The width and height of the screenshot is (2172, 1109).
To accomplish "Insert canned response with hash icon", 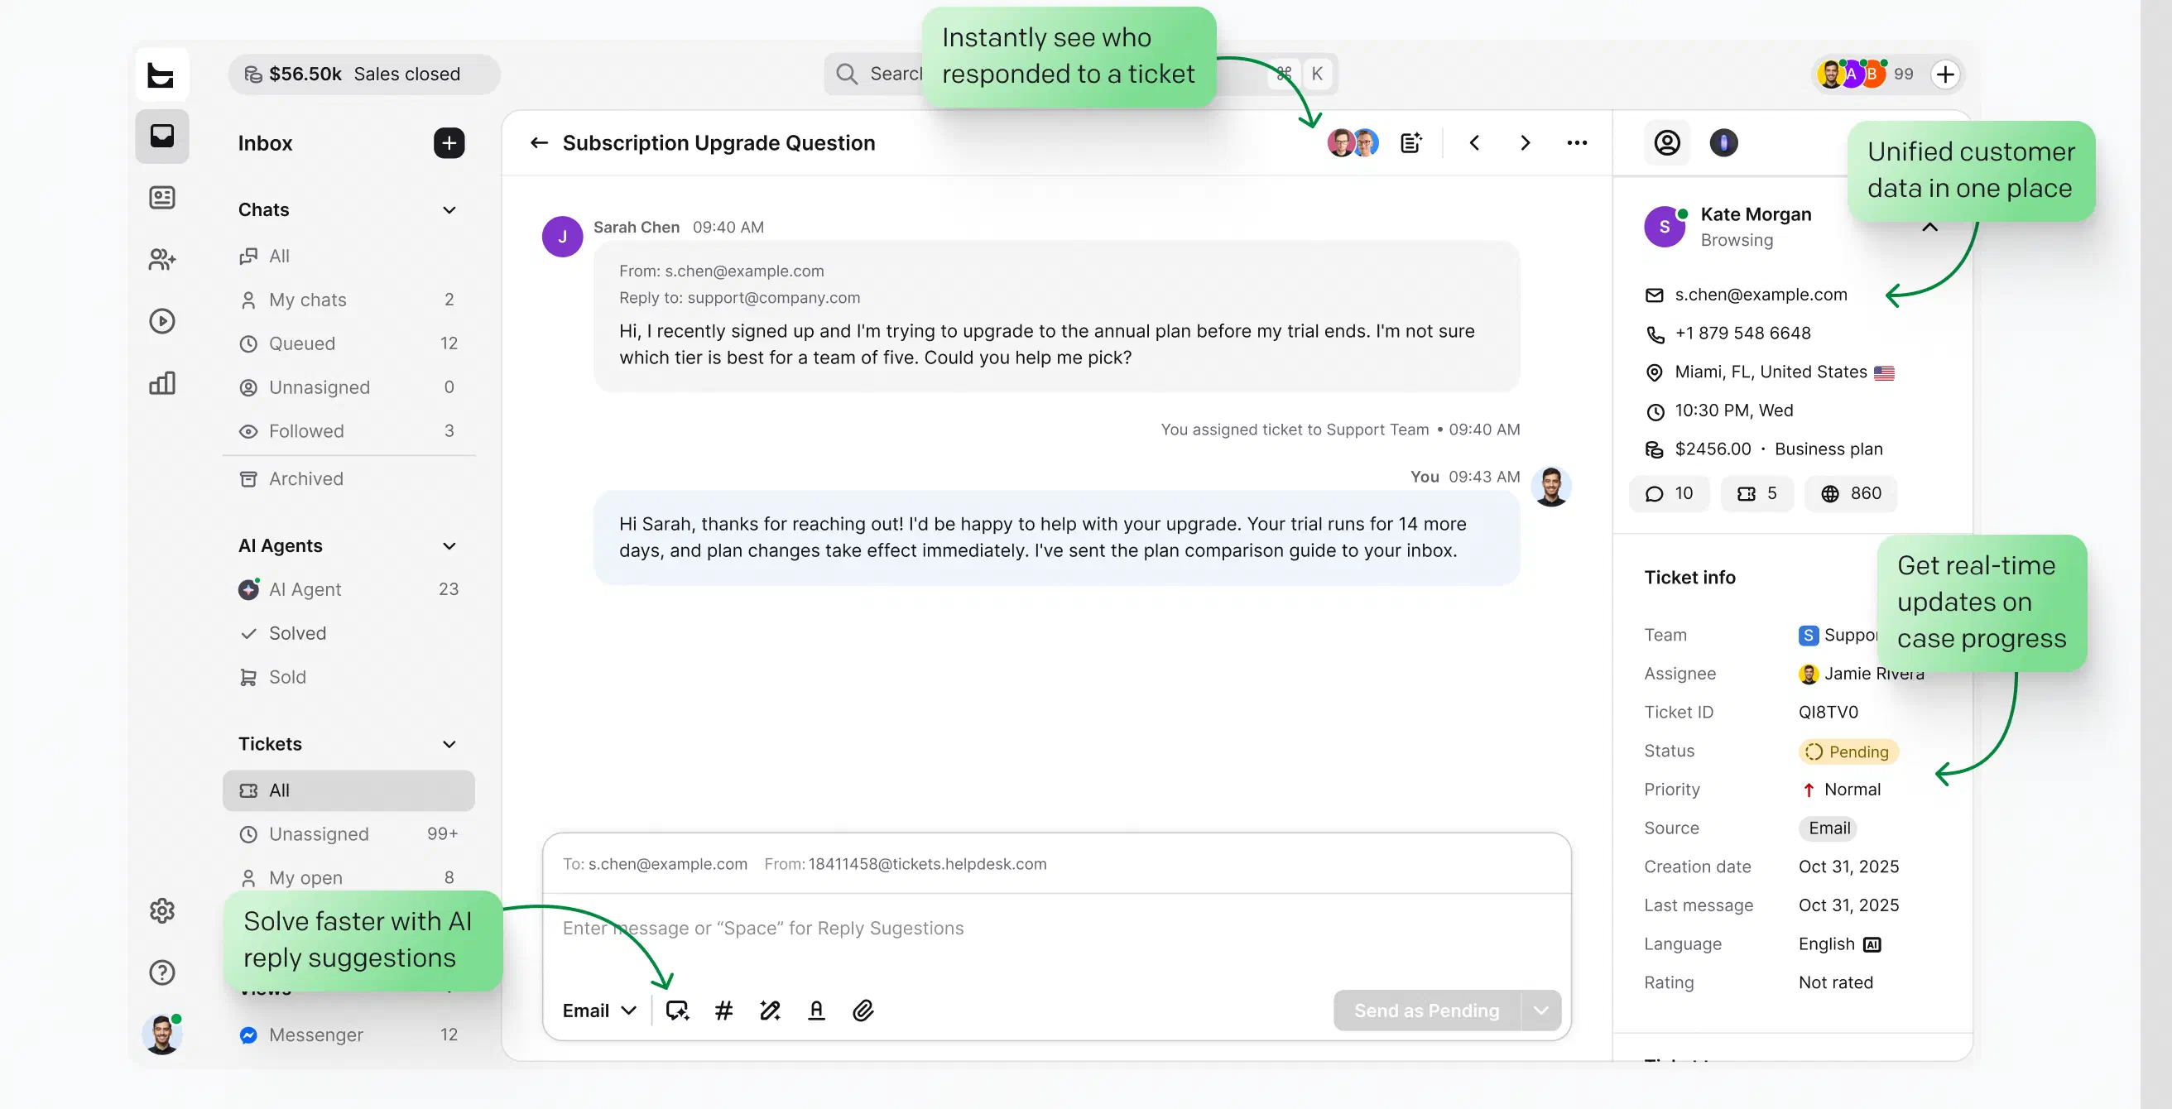I will pyautogui.click(x=723, y=1011).
